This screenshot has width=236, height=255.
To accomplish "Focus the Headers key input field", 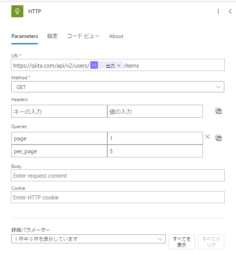I will click(x=59, y=111).
